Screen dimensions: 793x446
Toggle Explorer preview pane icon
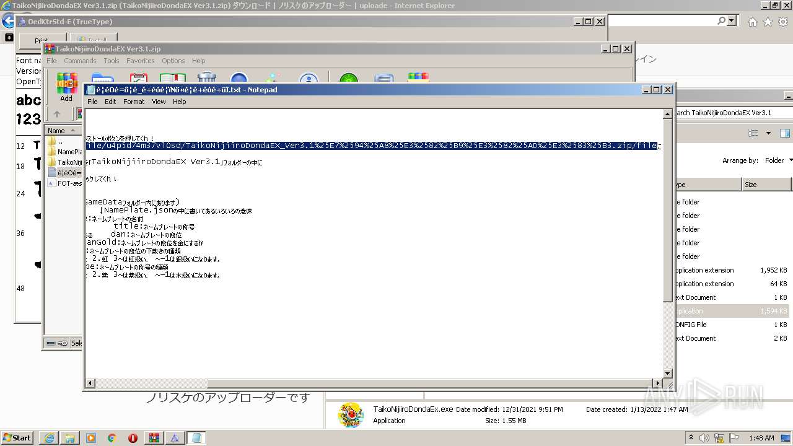point(785,133)
